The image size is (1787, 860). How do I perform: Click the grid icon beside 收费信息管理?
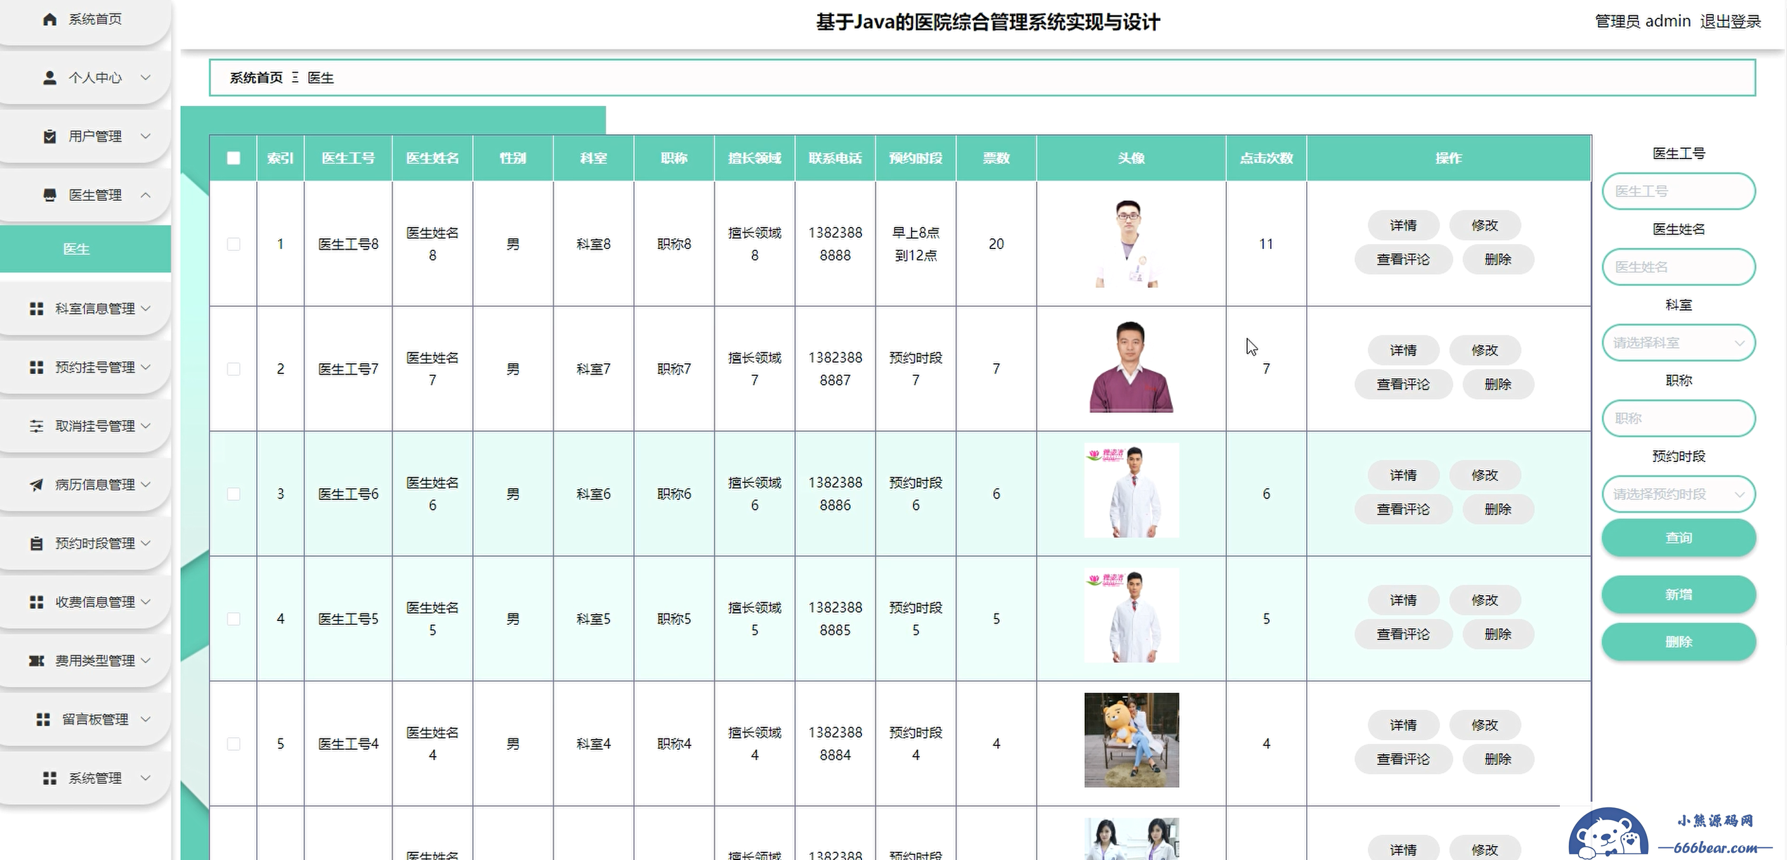pos(37,602)
